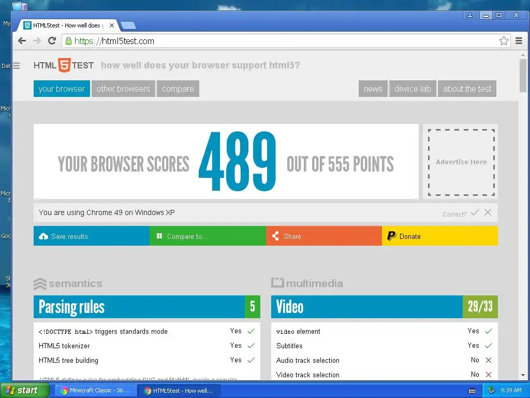Reload the html5test page
The width and height of the screenshot is (530, 398).
click(x=52, y=41)
